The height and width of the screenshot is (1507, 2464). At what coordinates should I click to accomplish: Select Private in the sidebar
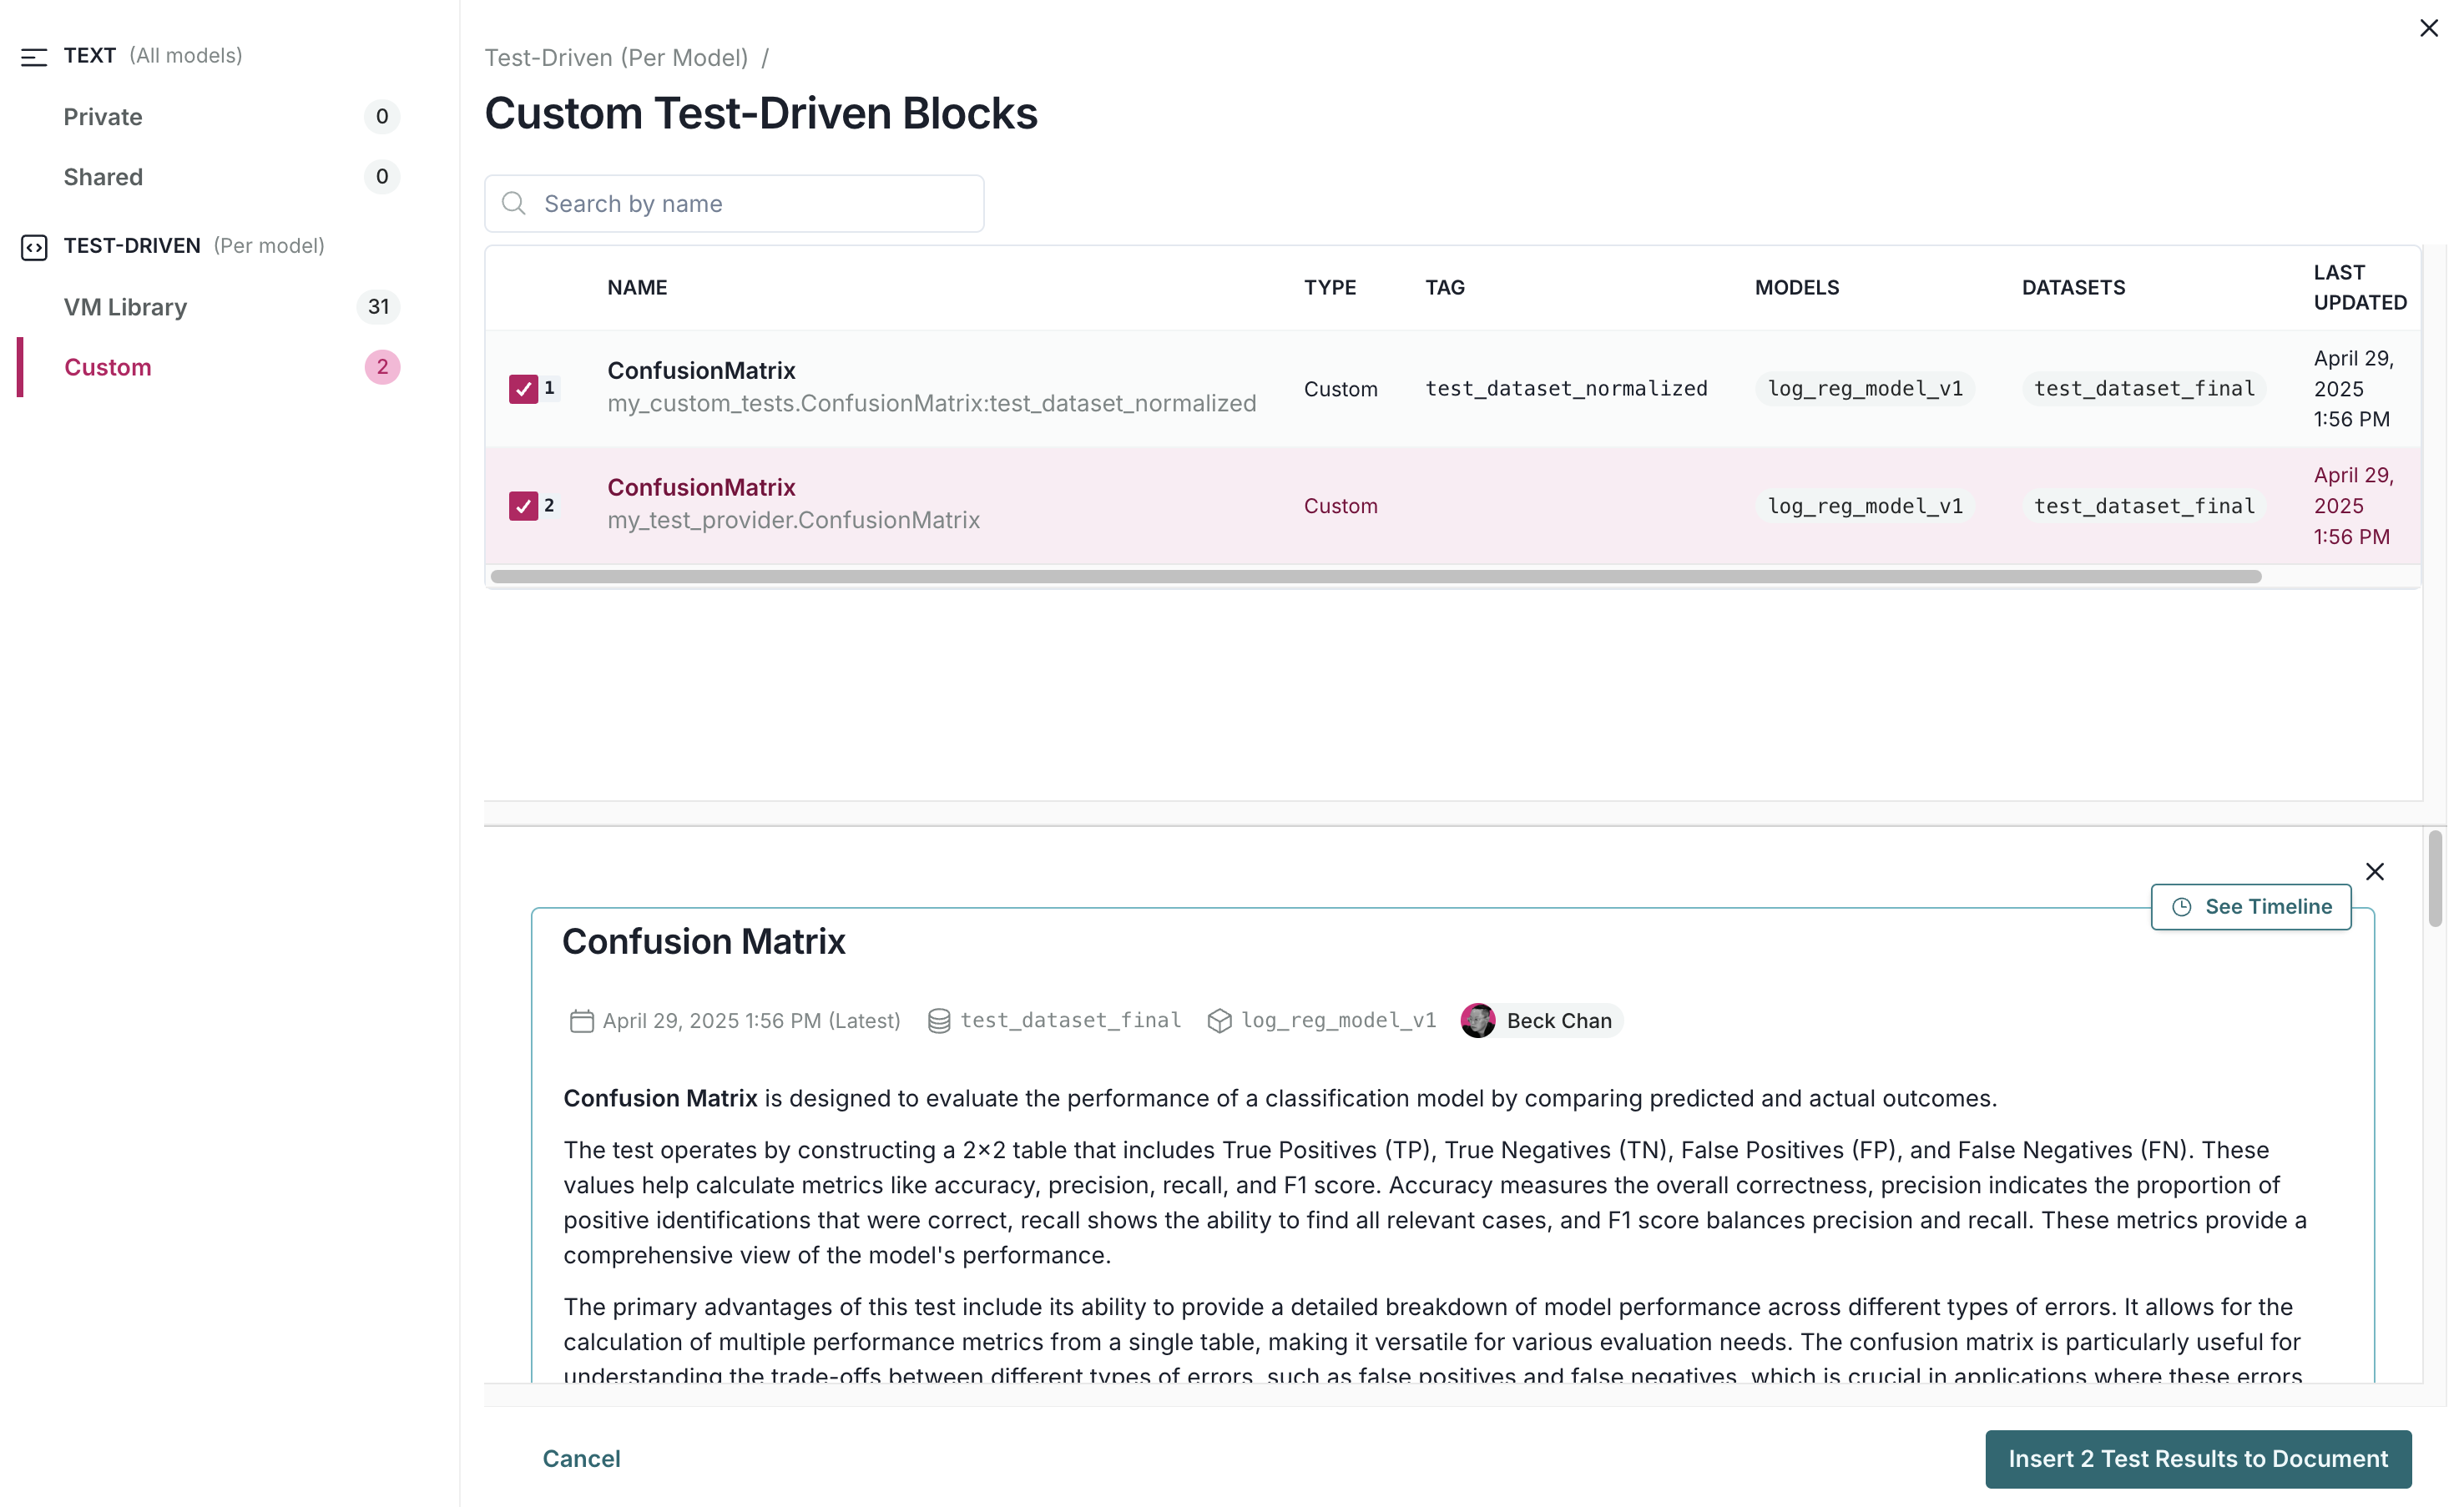coord(103,117)
